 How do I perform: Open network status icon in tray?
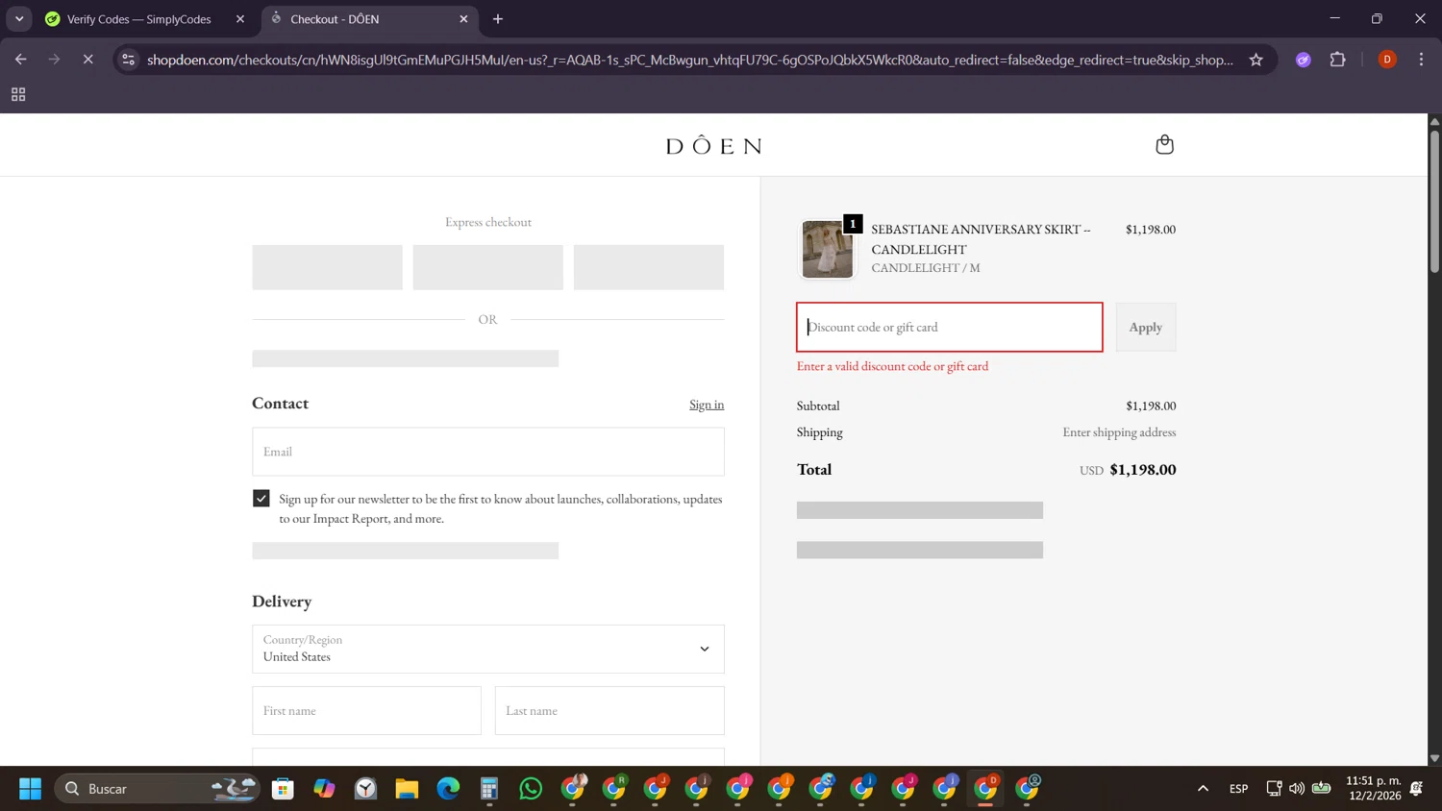[x=1274, y=789]
